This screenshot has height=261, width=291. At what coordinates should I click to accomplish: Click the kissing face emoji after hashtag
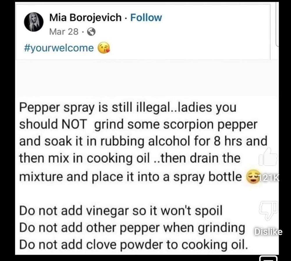coord(104,48)
